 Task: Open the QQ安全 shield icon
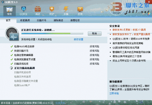click(x=24, y=11)
